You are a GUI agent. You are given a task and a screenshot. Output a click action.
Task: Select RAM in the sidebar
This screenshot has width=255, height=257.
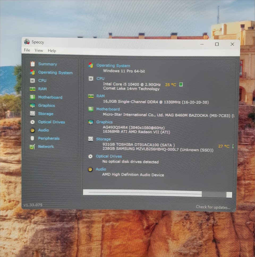[42, 89]
